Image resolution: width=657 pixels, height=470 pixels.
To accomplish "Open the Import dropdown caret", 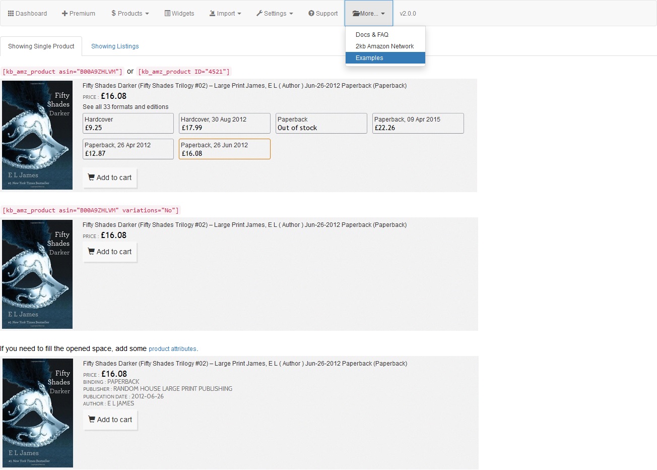I will (239, 14).
